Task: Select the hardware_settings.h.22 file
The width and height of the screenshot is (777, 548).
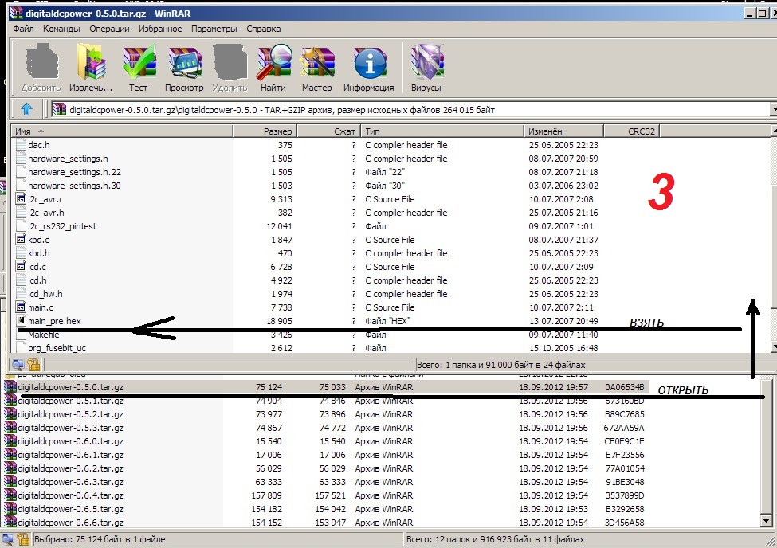Action: pyautogui.click(x=74, y=172)
